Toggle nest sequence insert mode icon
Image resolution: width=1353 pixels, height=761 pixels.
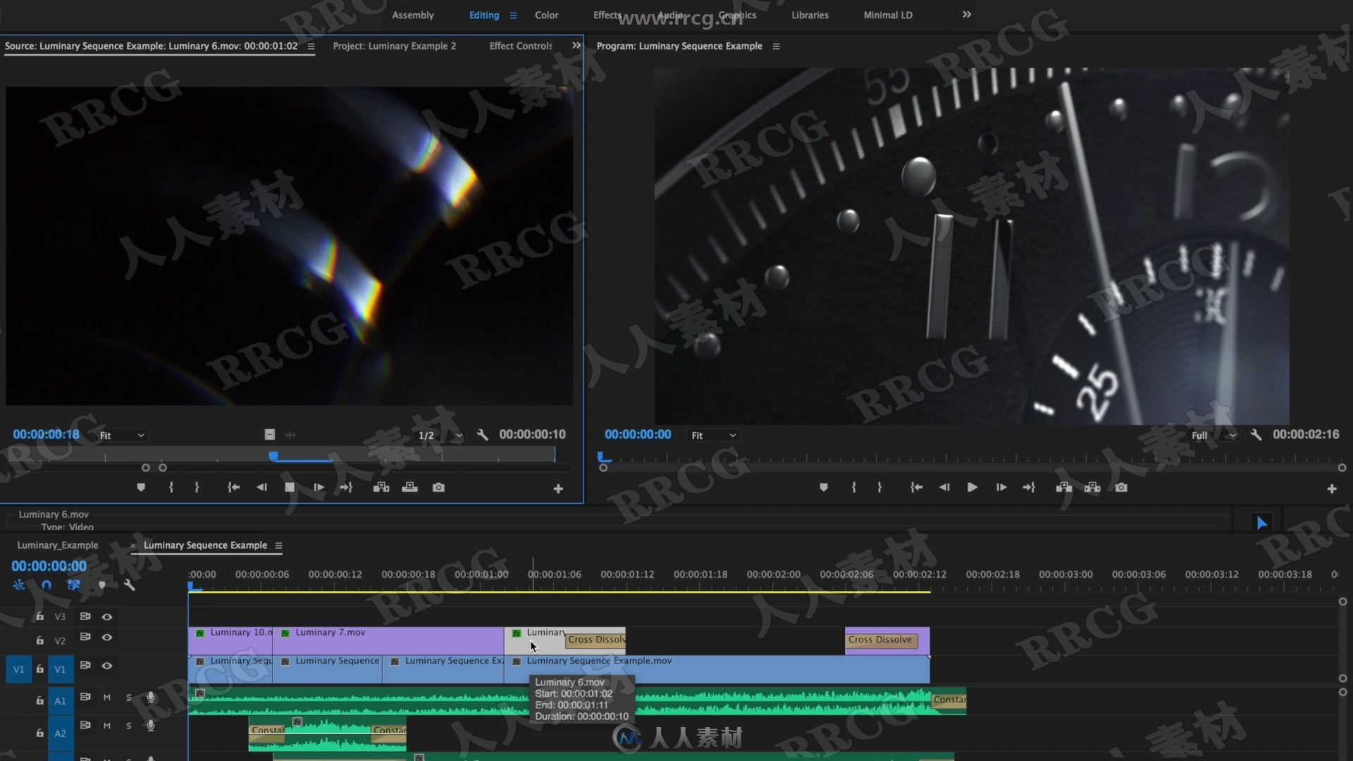(19, 585)
